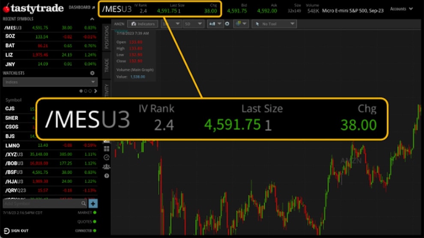Open the Trade vertical tab
The width and height of the screenshot is (424, 238).
[107, 65]
